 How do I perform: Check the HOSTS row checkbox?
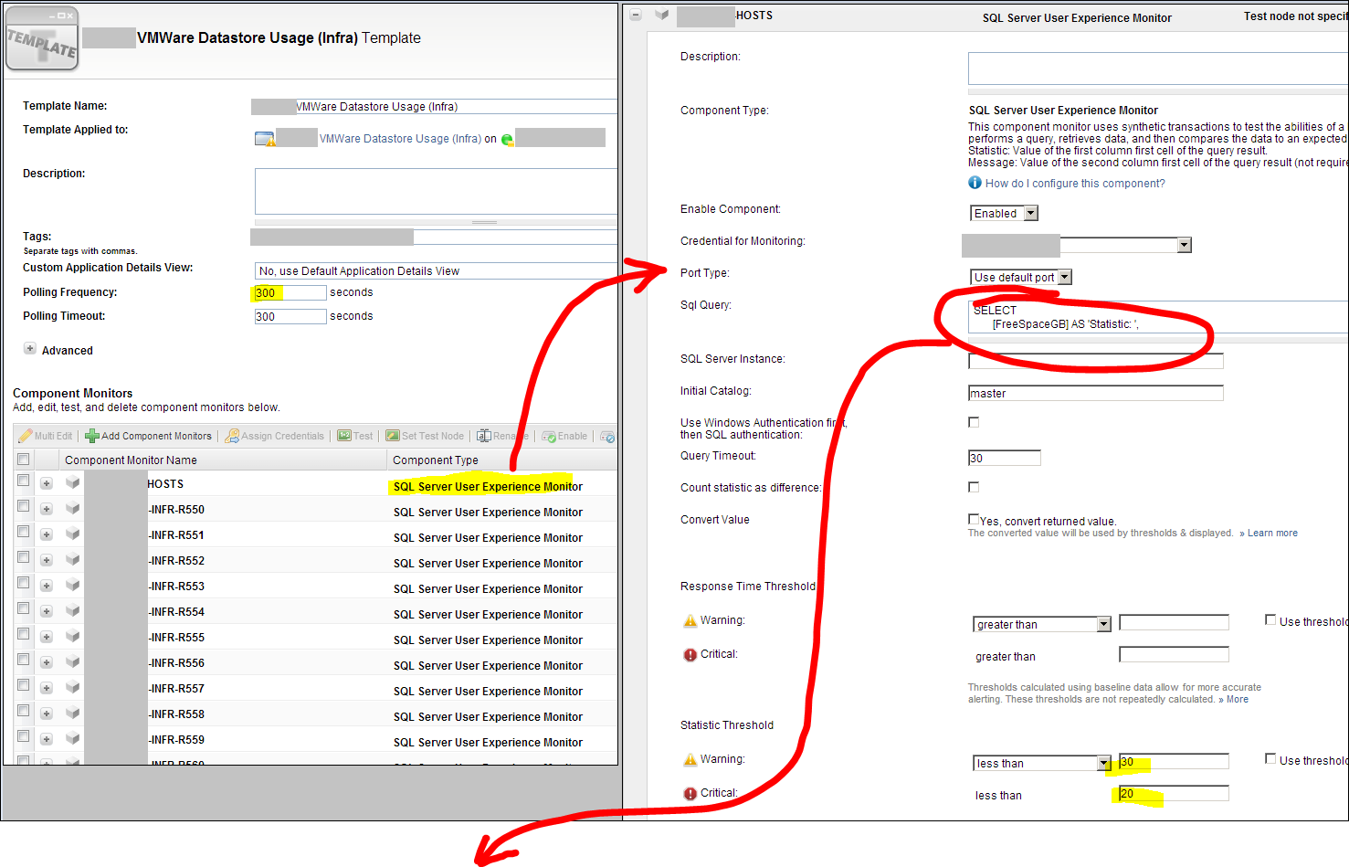[24, 481]
